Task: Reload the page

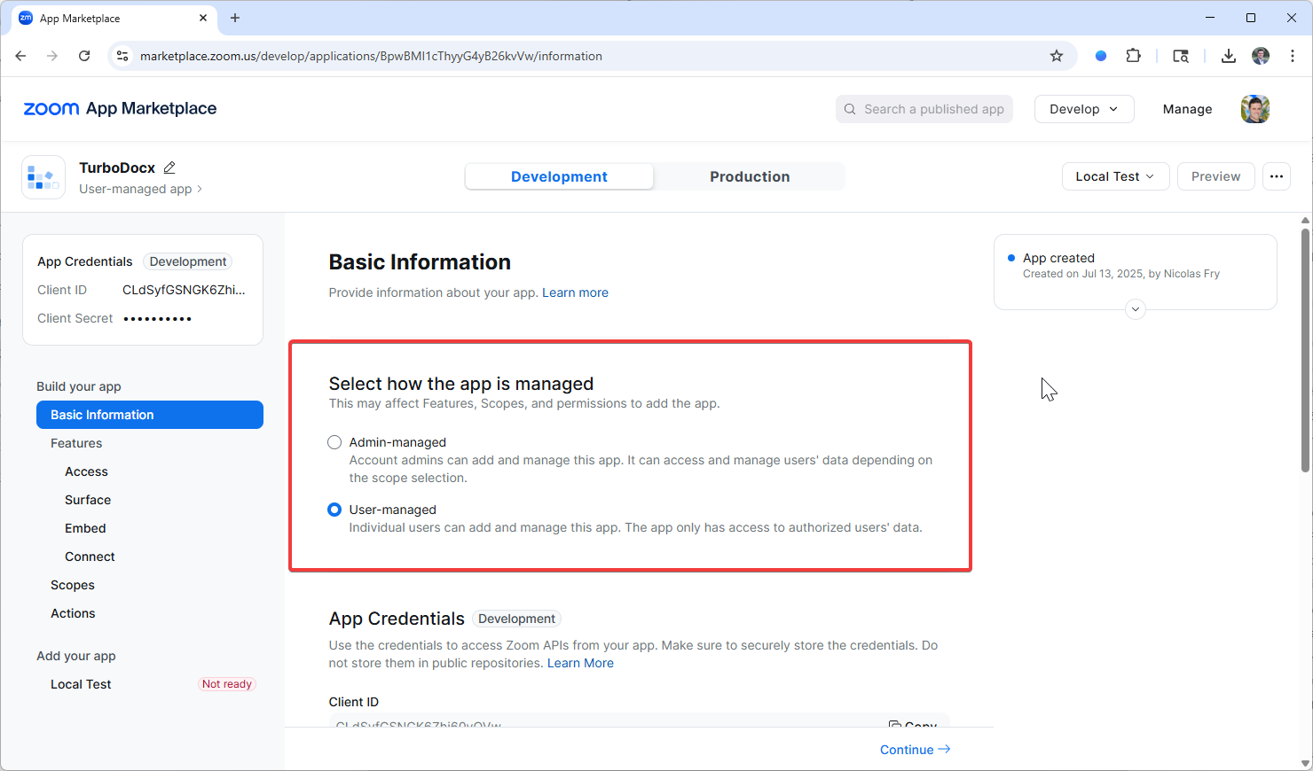Action: click(84, 56)
